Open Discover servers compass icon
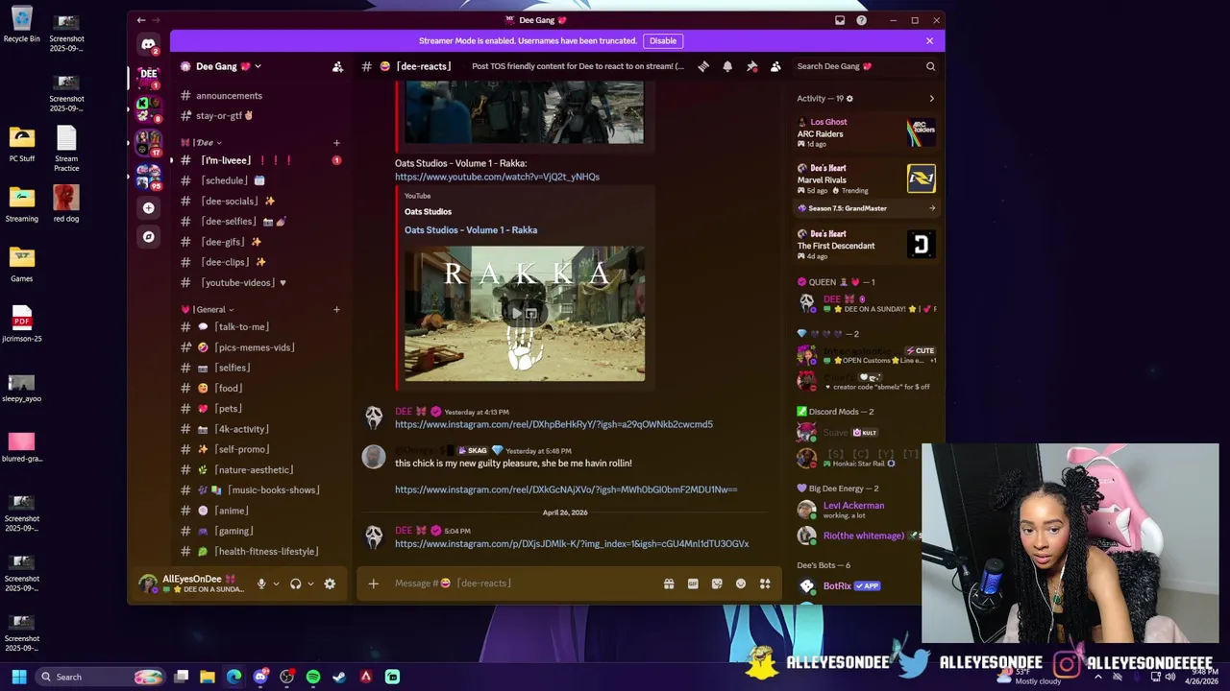 148,236
